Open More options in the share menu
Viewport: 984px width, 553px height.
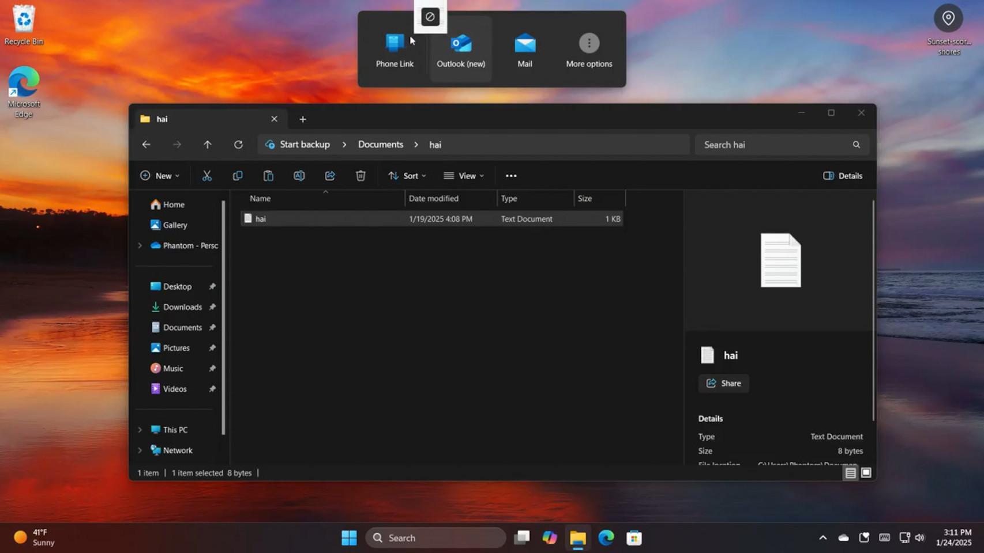pos(588,49)
